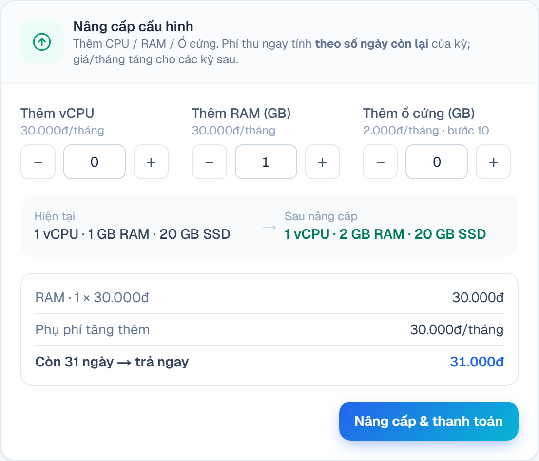Focus the Thêm vCPU number field
Viewport: 539px width, 461px height.
95,162
